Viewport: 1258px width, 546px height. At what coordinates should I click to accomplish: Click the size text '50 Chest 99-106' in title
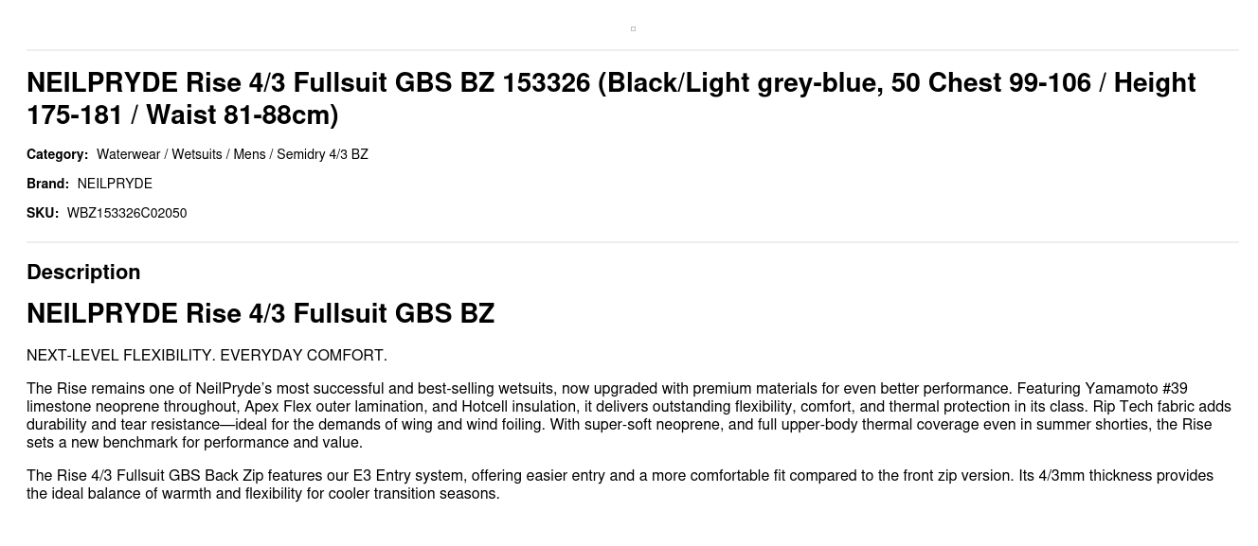pyautogui.click(x=991, y=83)
